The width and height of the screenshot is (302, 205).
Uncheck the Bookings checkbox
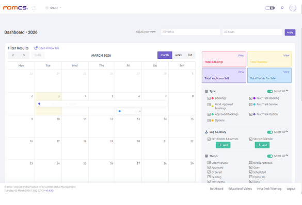[209, 98]
